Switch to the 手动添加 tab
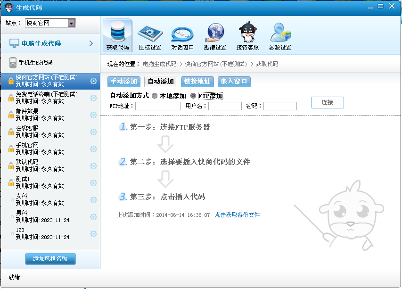This screenshot has width=402, height=289. click(124, 82)
